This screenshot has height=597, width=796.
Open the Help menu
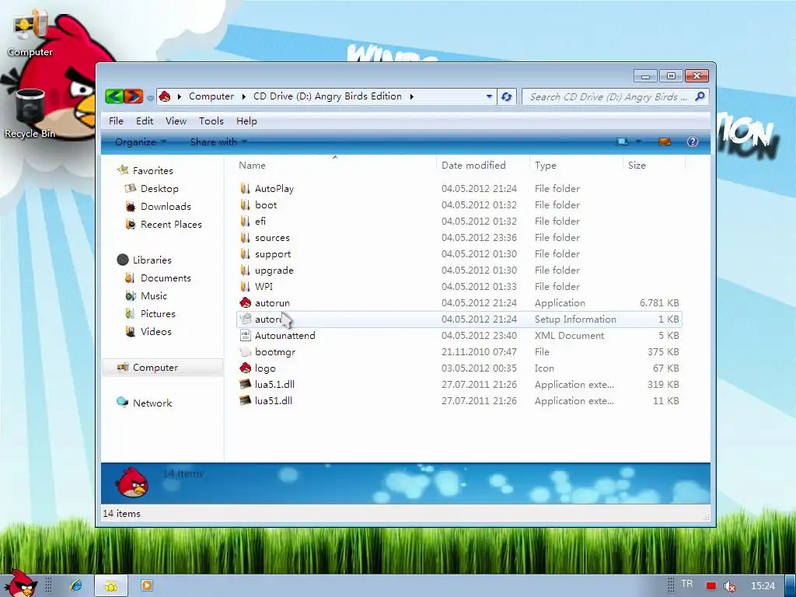tap(246, 120)
